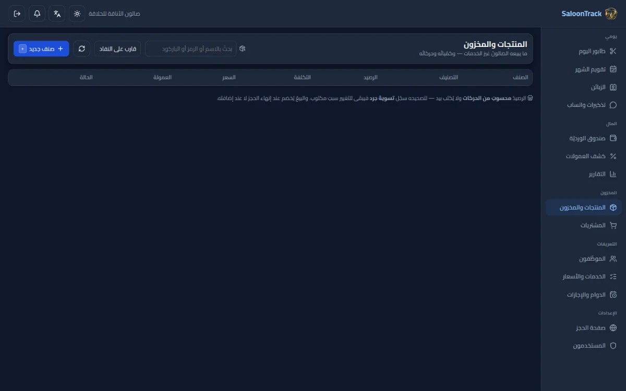The width and height of the screenshot is (626, 391).
Task: Click the العمولة column header
Action: (162, 77)
